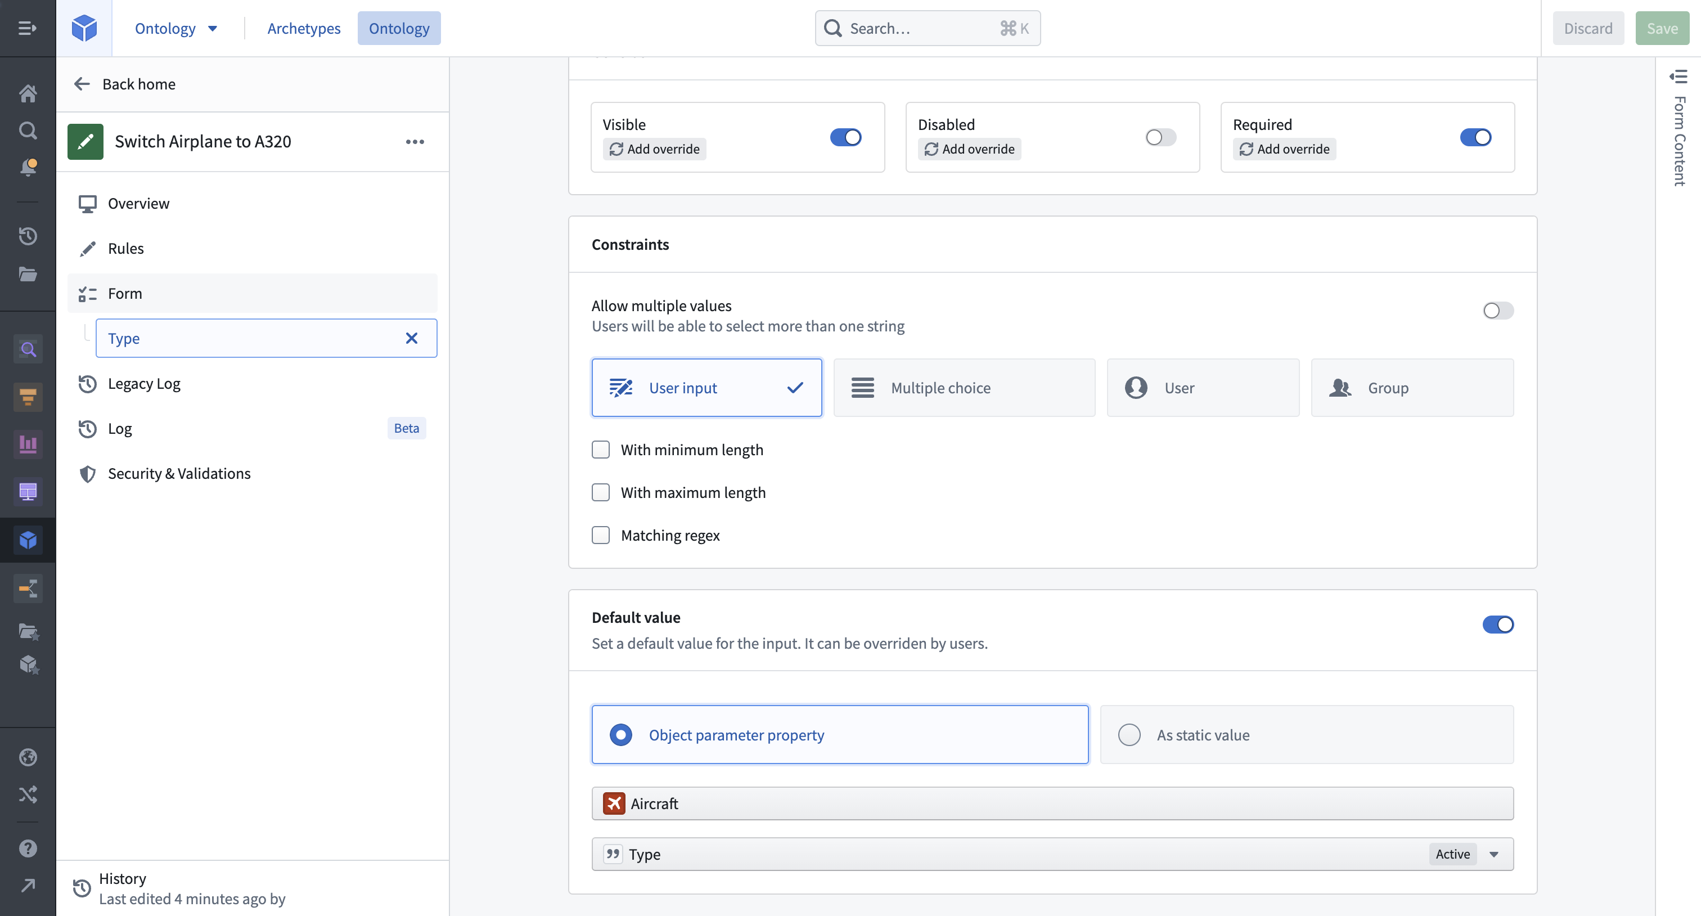1701x916 pixels.
Task: Click the blue cube Ontology logo
Action: 84,28
